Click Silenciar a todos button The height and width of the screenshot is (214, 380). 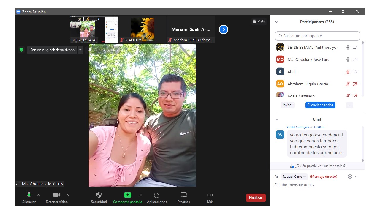(320, 105)
